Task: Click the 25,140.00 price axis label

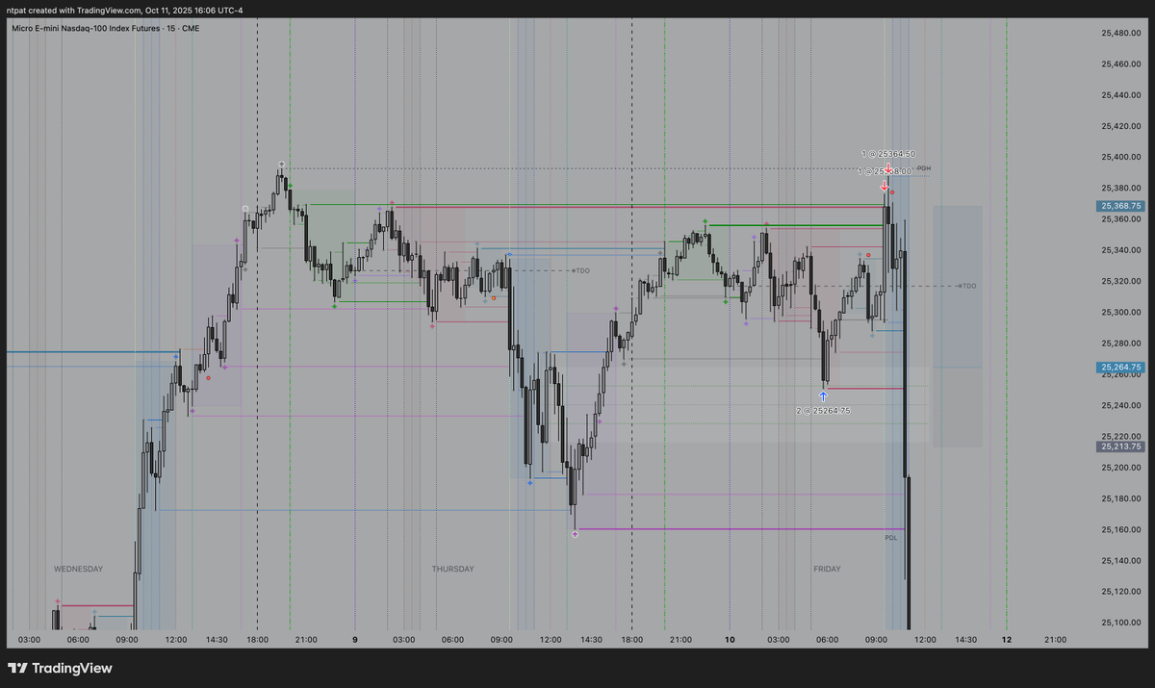Action: click(1120, 560)
